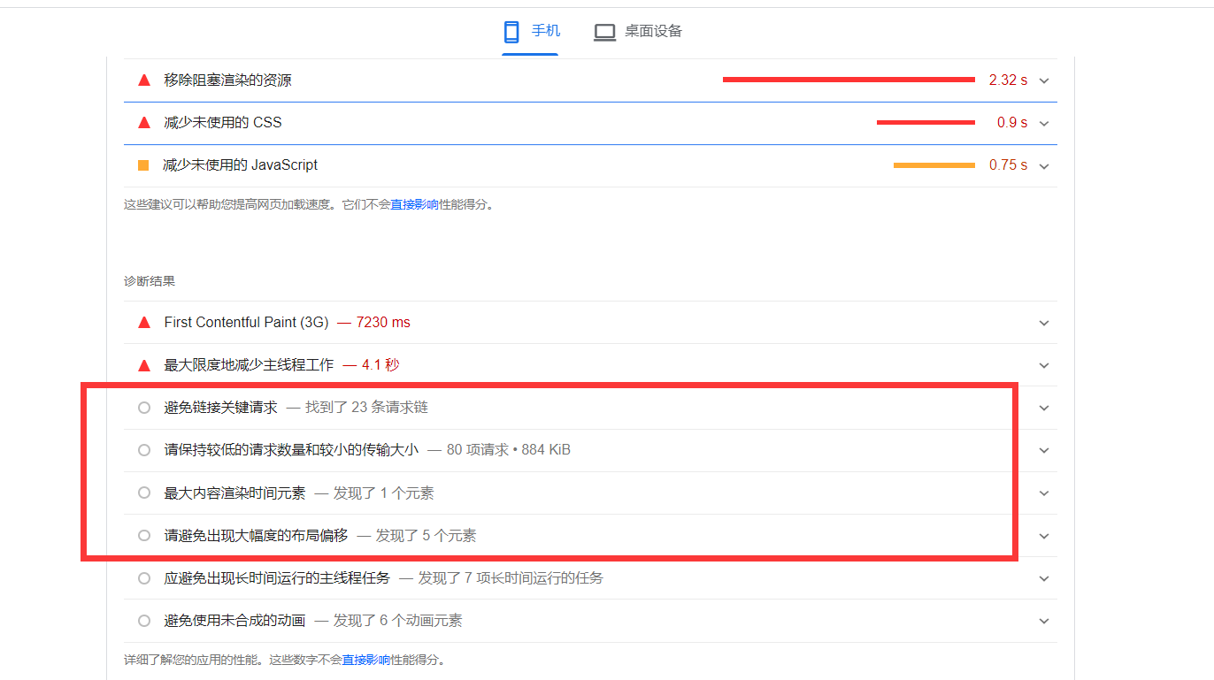1214x680 pixels.
Task: Click the 0.9 s red savings bar
Action: point(926,122)
